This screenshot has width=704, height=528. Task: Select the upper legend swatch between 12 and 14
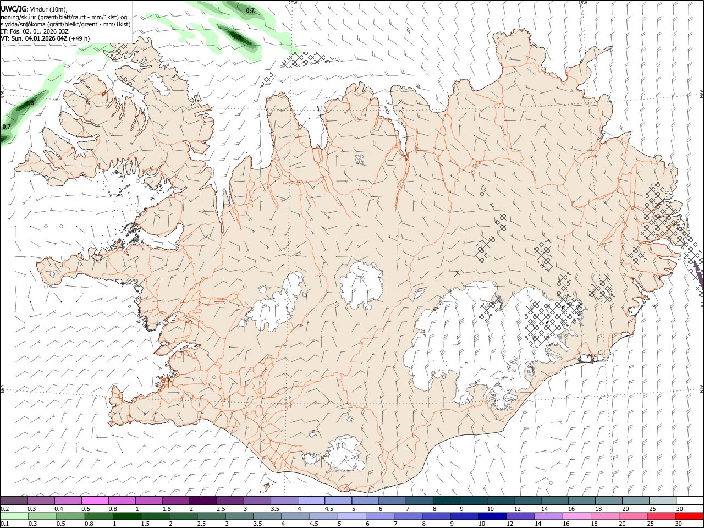(x=527, y=501)
